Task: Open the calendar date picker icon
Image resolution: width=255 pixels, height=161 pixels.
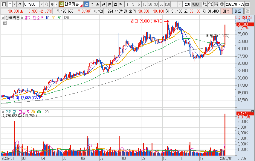Action: (247, 4)
